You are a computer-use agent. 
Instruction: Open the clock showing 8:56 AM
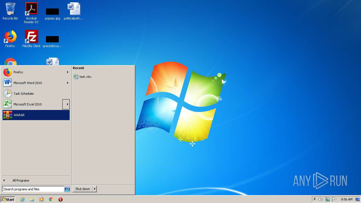tap(347, 199)
